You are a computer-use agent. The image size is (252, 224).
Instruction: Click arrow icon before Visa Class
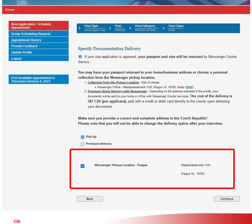[164, 28]
